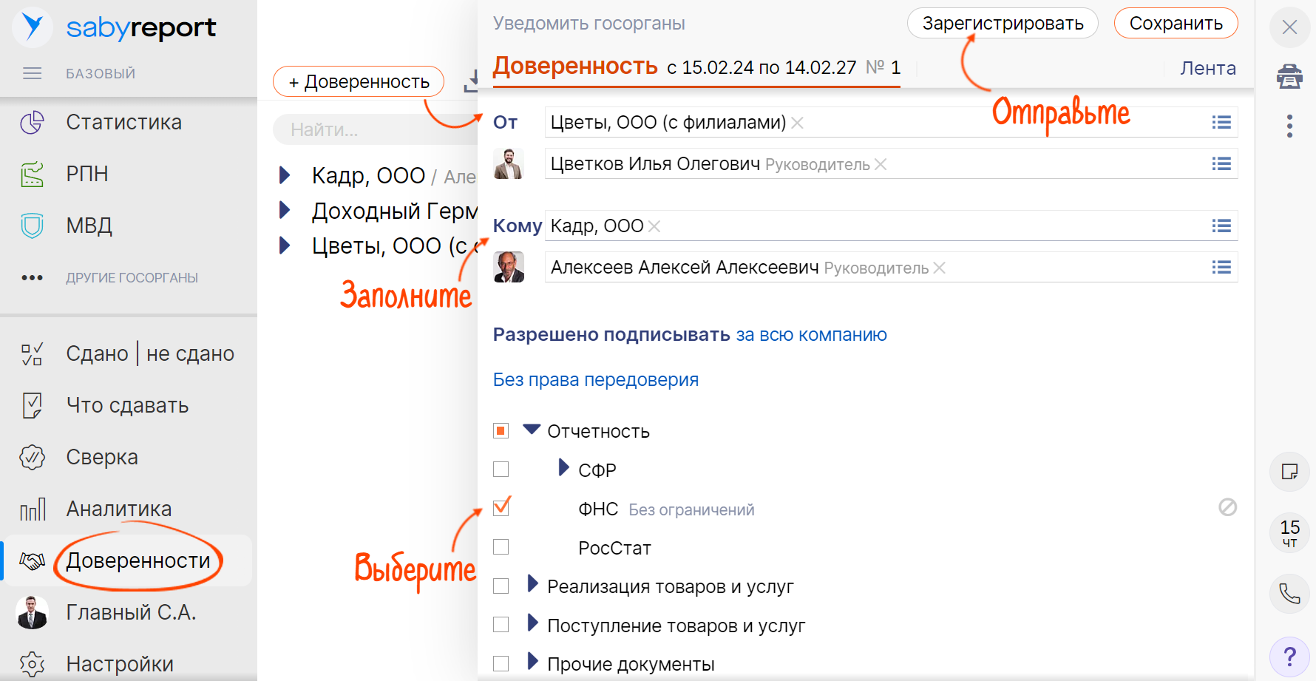Viewport: 1316px width, 681px height.
Task: Click Без права передоверия link
Action: [596, 380]
